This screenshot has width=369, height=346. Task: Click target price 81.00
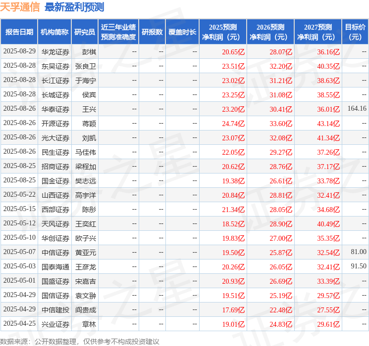coord(359,252)
